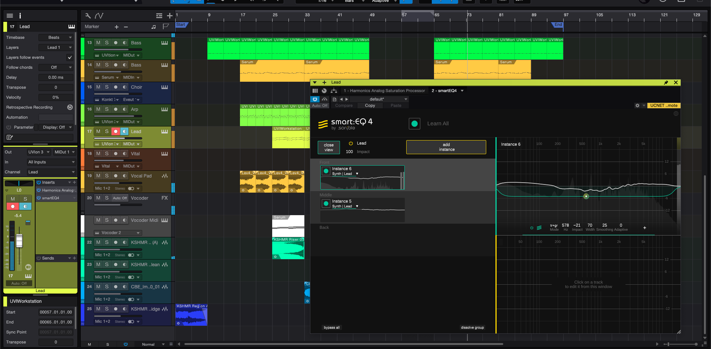
Task: Adjust the Lead channel volume fader
Action: [19, 241]
